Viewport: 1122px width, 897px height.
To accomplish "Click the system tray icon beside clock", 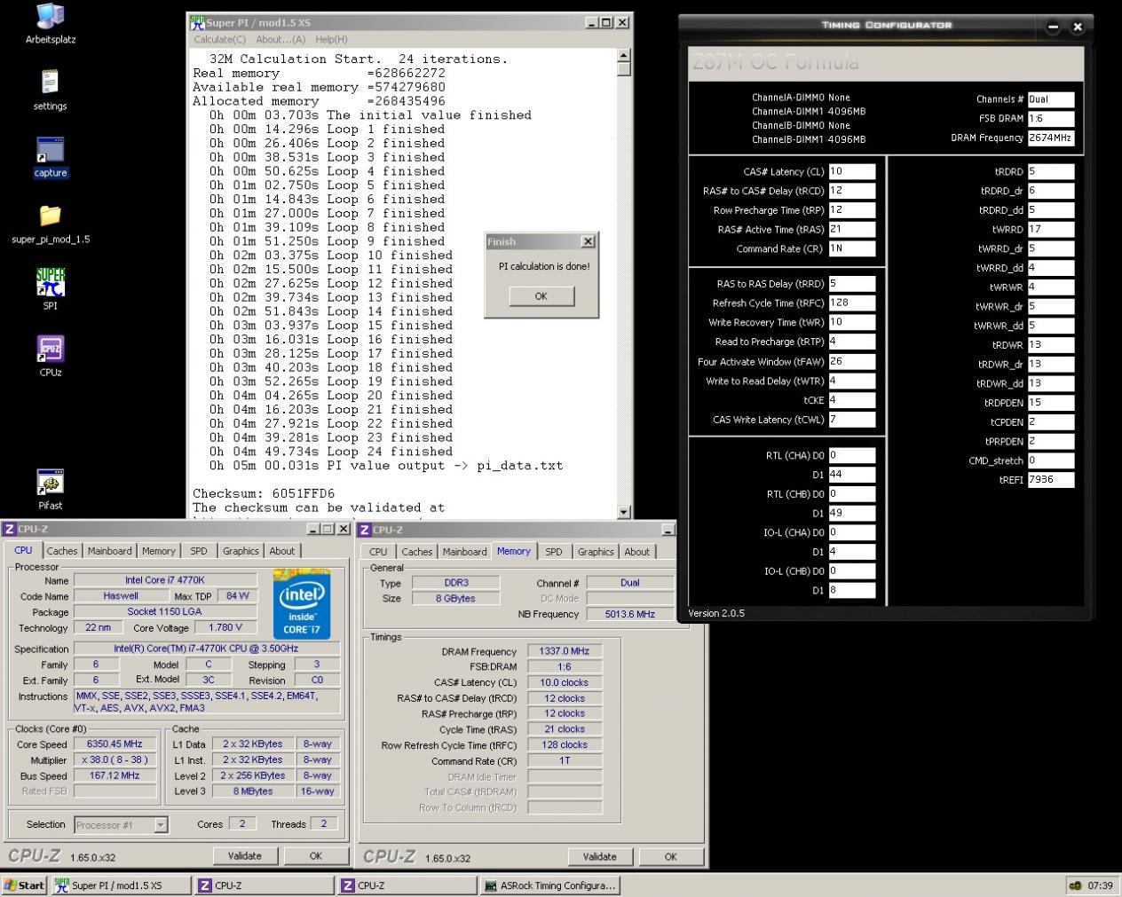I will 1075,885.
